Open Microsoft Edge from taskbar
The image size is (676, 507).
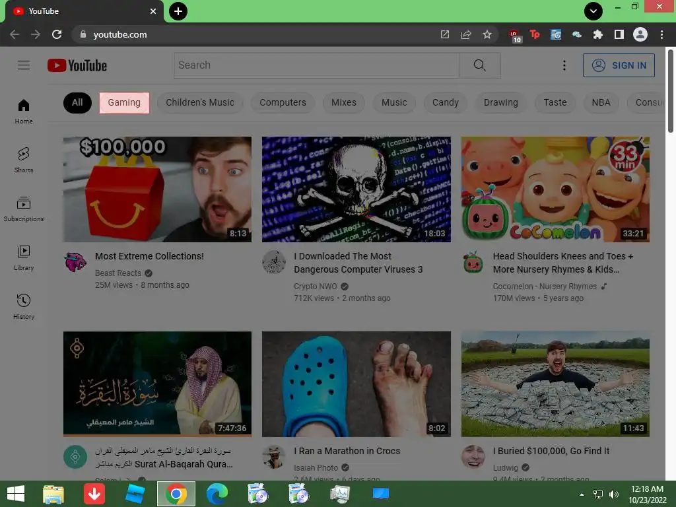coord(217,494)
